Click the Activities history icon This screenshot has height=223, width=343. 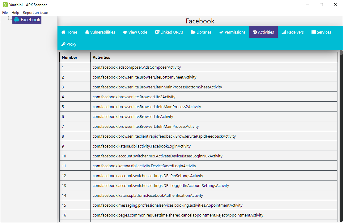pos(255,32)
